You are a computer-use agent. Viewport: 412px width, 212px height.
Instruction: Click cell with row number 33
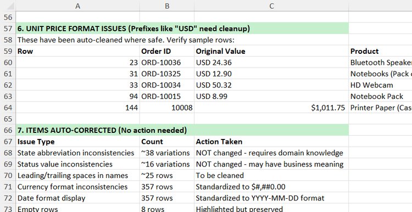(78, 85)
